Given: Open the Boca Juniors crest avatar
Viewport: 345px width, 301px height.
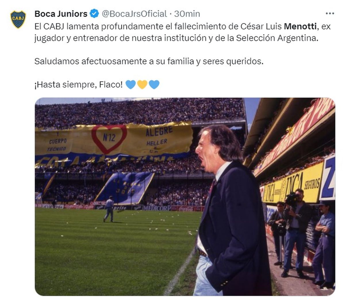Looking at the screenshot, I should click(x=18, y=19).
